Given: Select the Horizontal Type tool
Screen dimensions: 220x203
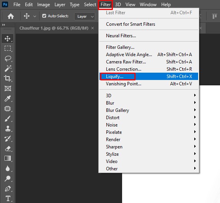Looking at the screenshot, I should coord(8,198).
